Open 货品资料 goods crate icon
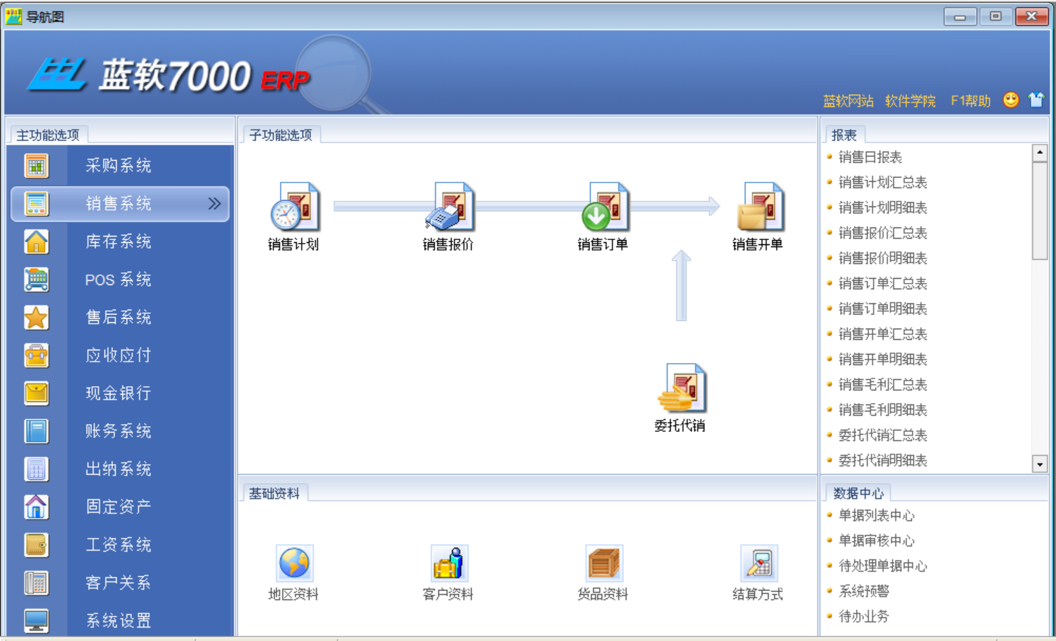The image size is (1056, 641). tap(603, 563)
